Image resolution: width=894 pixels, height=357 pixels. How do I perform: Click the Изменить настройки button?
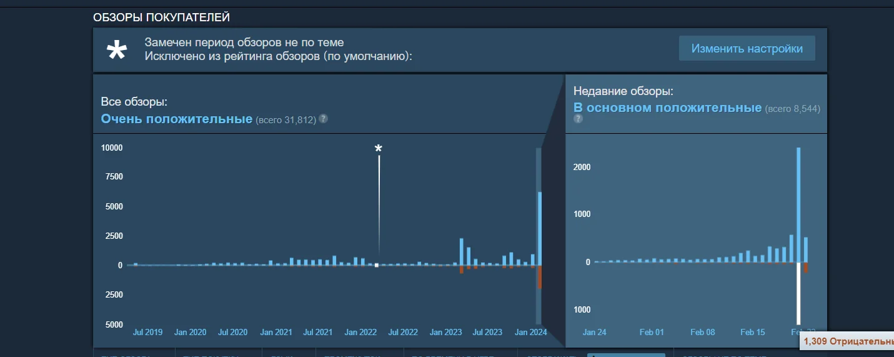click(747, 48)
